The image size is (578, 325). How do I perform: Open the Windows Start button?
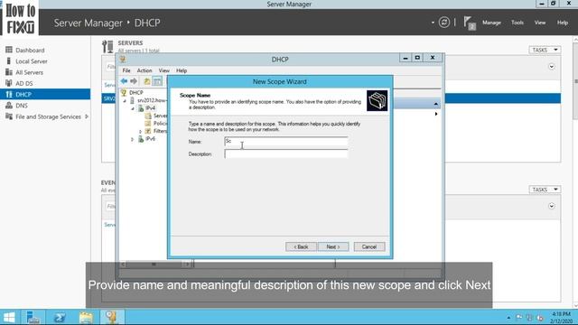click(x=9, y=317)
